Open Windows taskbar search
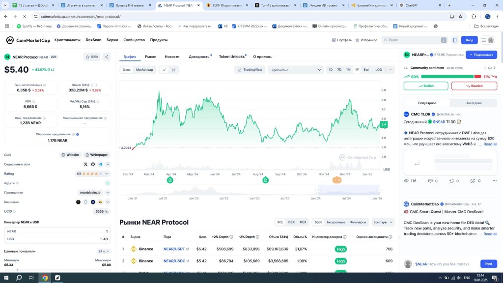Image resolution: width=503 pixels, height=283 pixels. [x=19, y=278]
